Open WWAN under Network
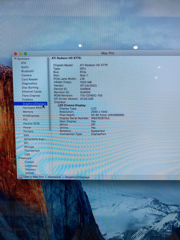This screenshot has width=180, height=240. click(30, 173)
